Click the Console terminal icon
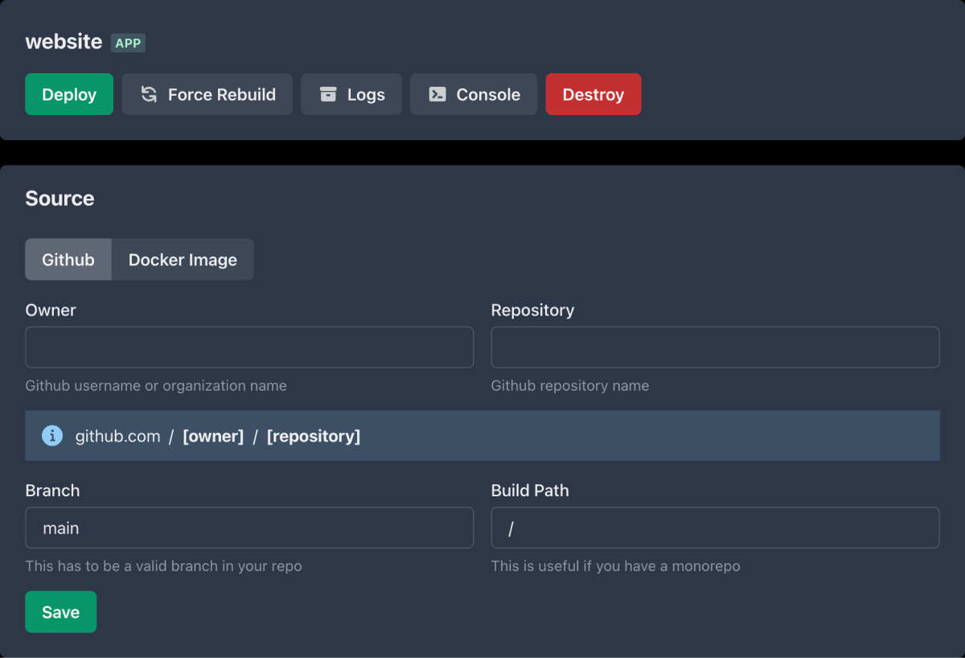Screen dimensions: 965x658 coord(437,94)
